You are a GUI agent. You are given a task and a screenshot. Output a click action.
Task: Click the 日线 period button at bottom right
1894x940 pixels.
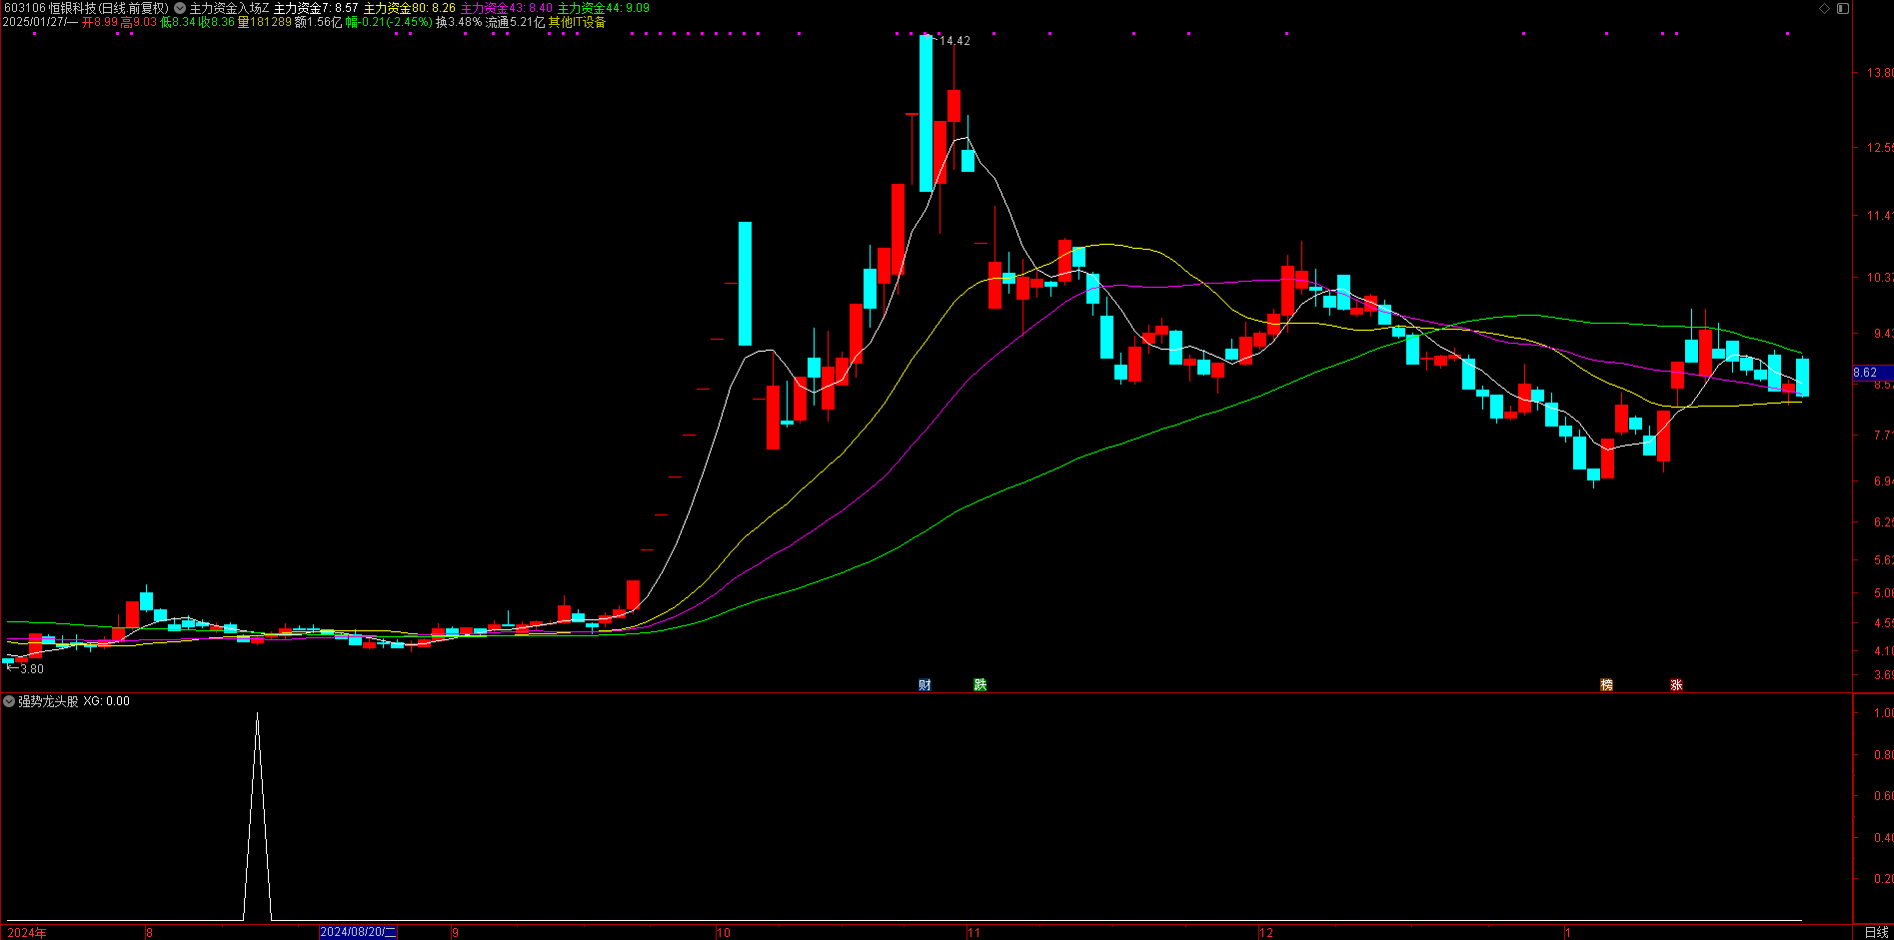pyautogui.click(x=1876, y=932)
